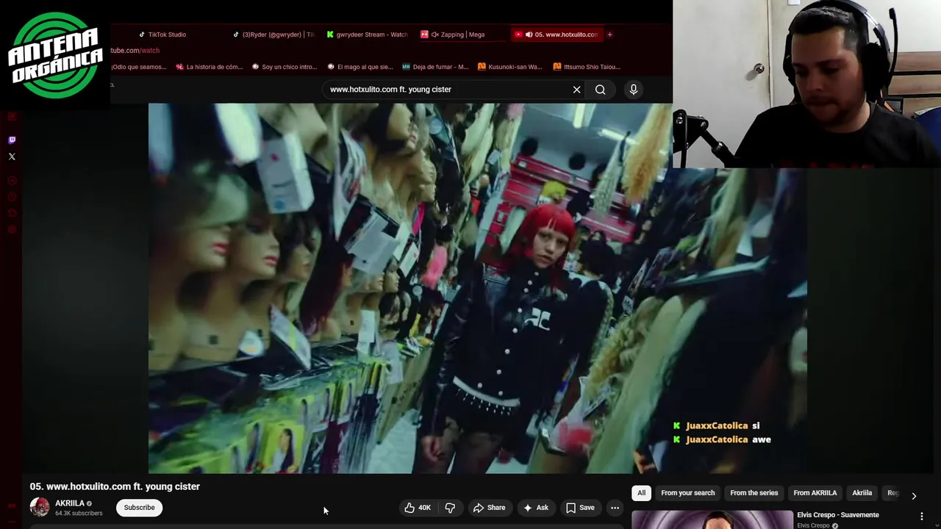
Task: Click the YouTube search magnifier button
Action: click(x=601, y=90)
